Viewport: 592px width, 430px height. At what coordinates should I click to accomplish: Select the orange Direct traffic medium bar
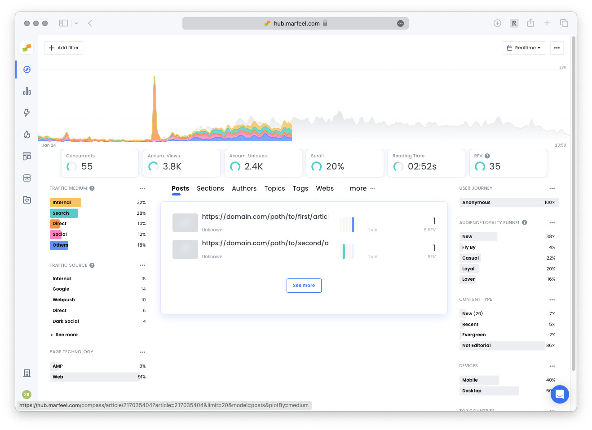pyautogui.click(x=55, y=224)
